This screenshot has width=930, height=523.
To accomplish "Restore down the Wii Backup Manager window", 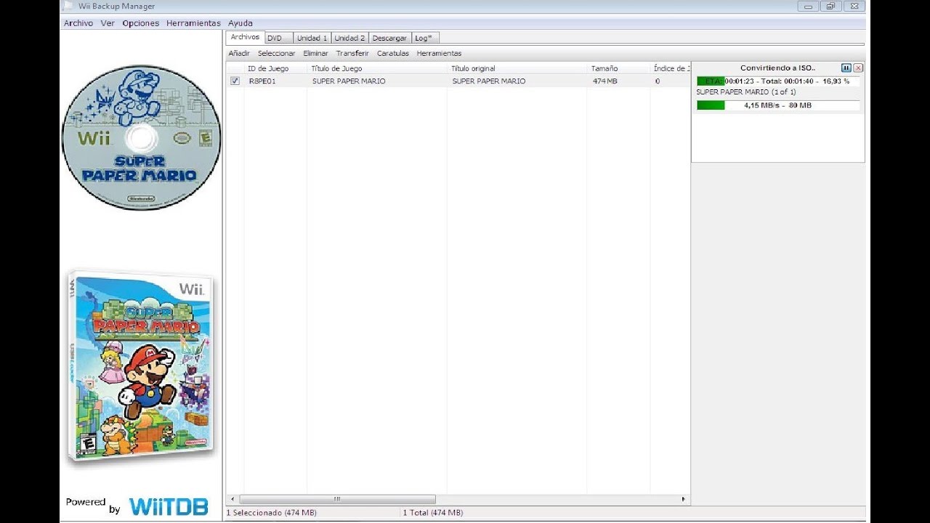I will [x=830, y=6].
